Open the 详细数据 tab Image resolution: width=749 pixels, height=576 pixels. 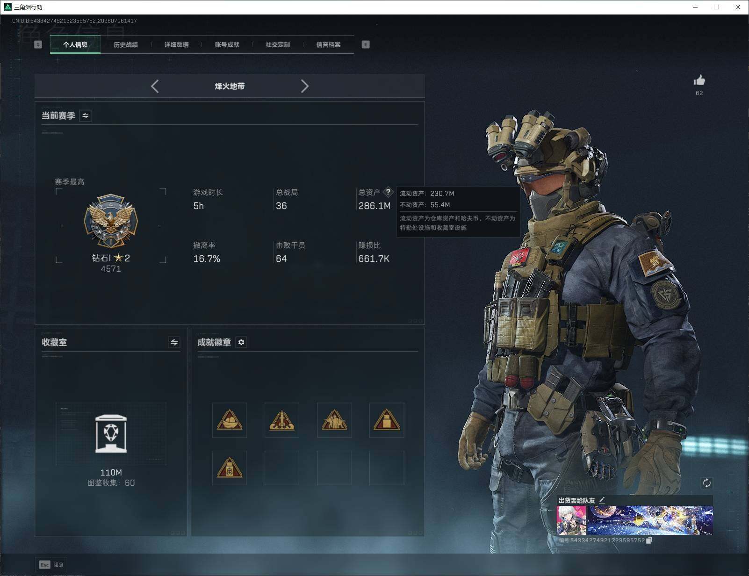(x=176, y=44)
